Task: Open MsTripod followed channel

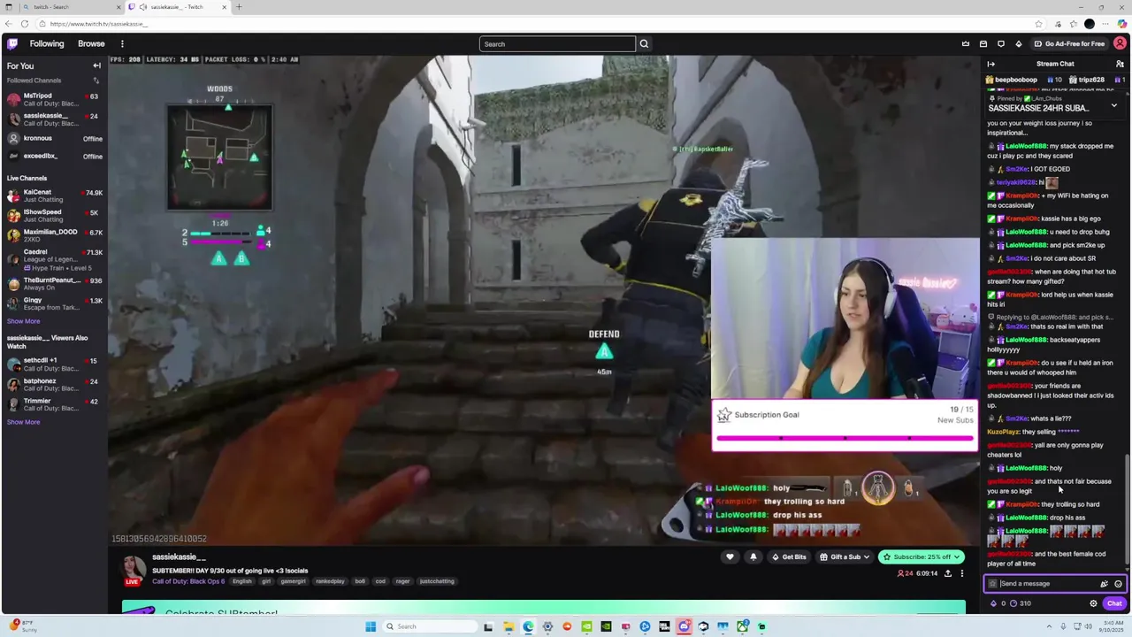Action: (x=53, y=99)
